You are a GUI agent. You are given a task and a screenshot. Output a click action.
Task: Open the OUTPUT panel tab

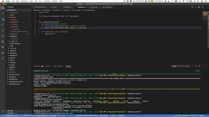pyautogui.click(x=48, y=66)
